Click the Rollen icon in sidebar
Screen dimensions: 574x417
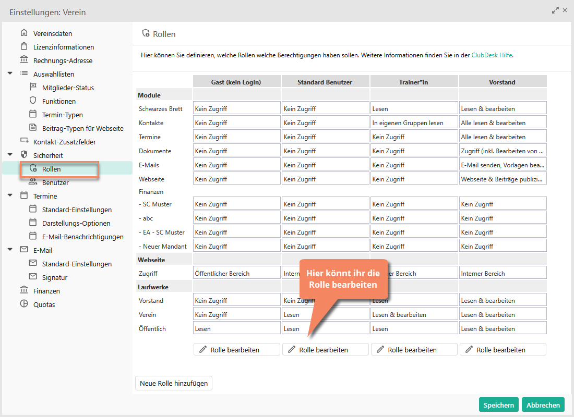click(33, 168)
